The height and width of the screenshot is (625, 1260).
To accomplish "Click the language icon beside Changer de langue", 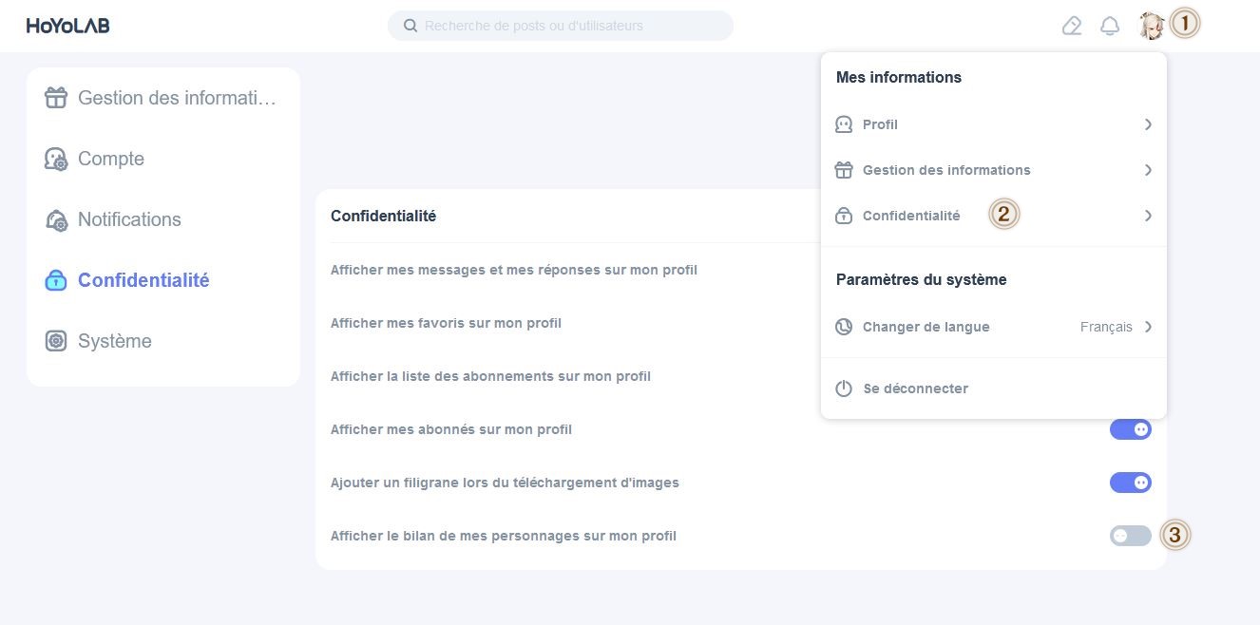I will click(844, 327).
